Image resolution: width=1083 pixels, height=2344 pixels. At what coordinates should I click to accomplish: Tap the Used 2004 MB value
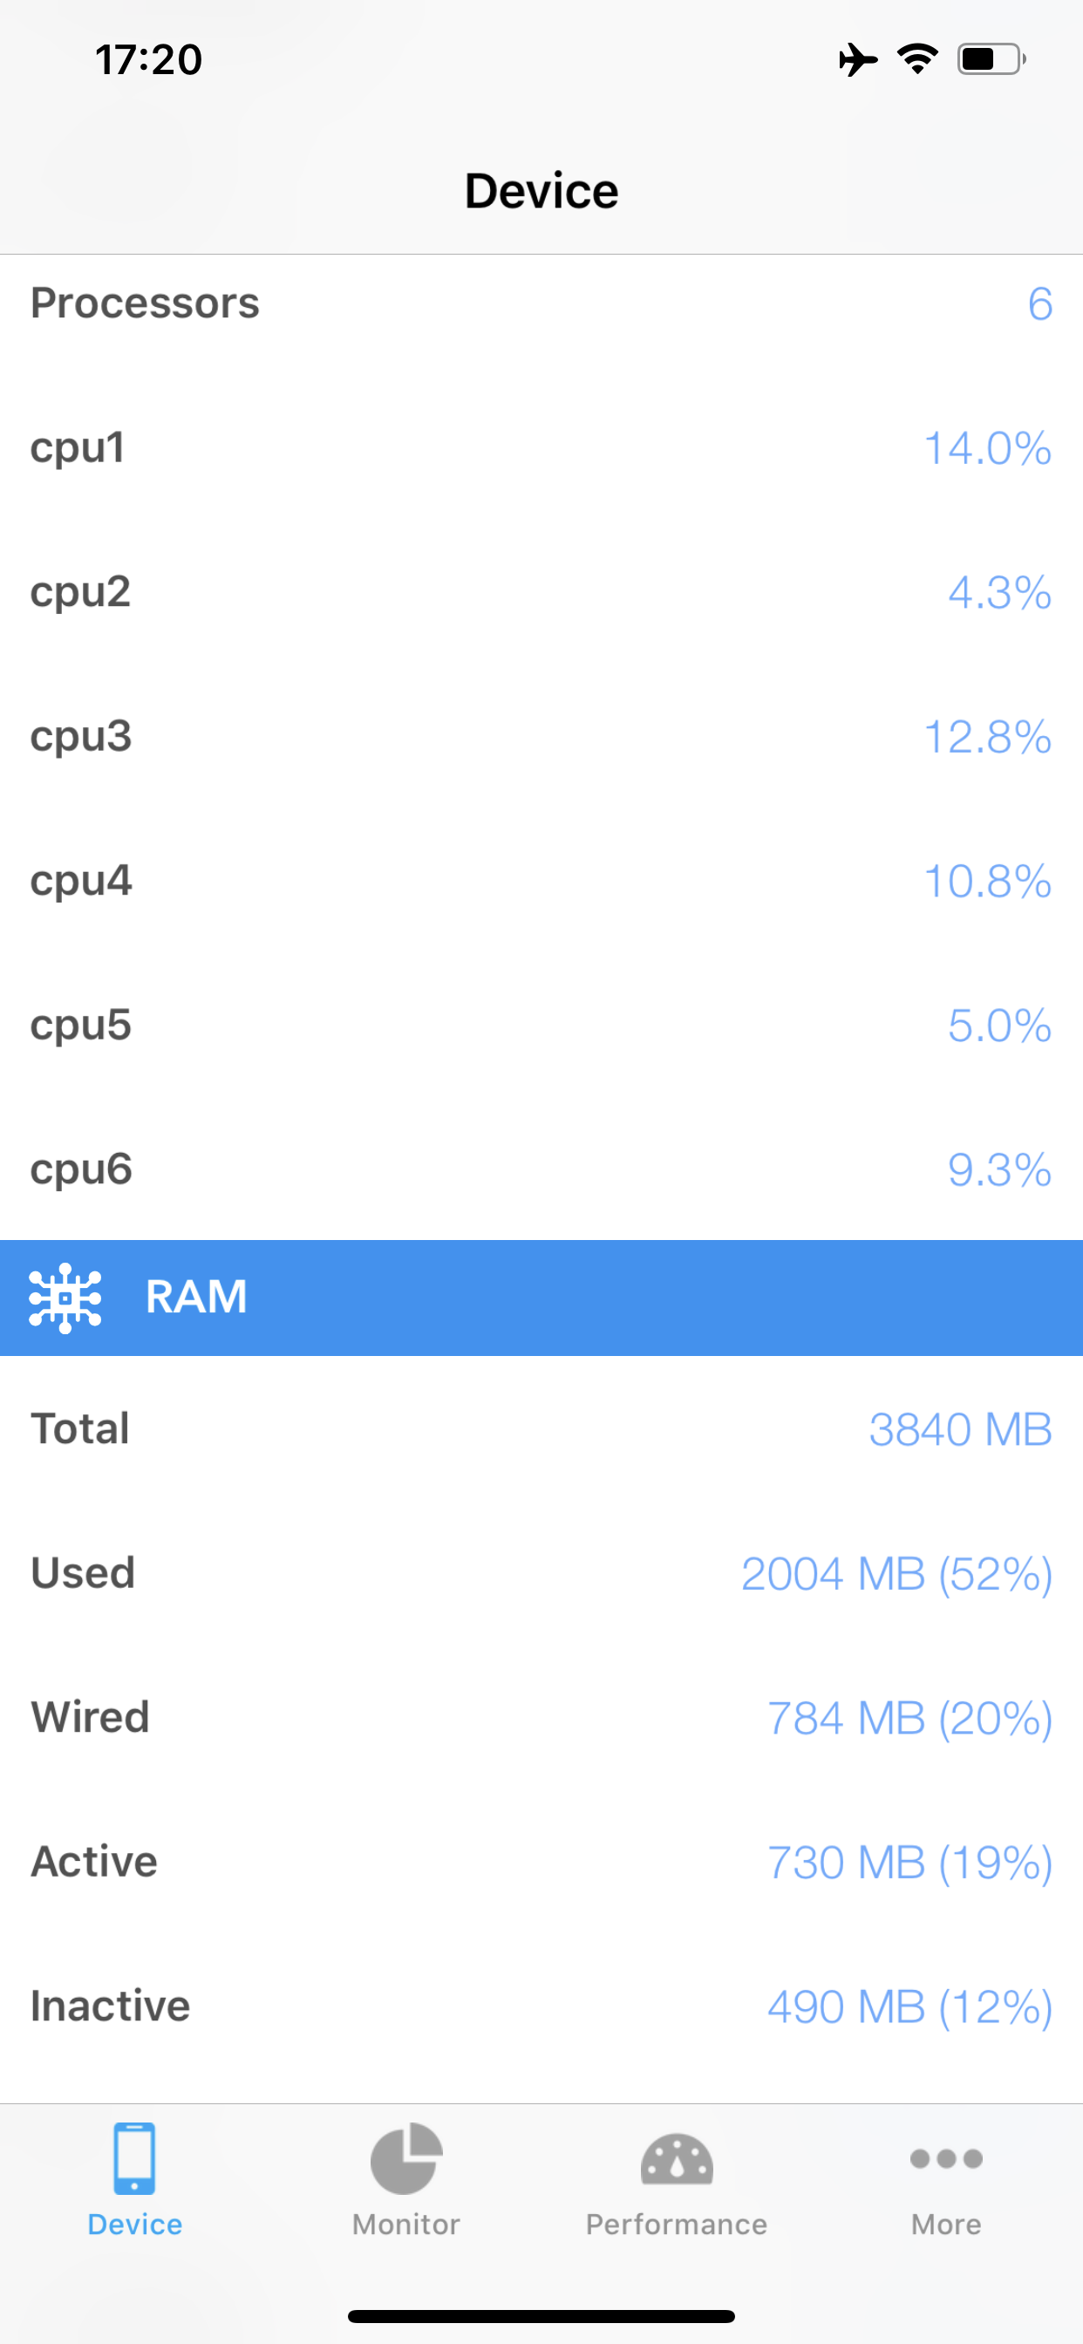tap(896, 1573)
